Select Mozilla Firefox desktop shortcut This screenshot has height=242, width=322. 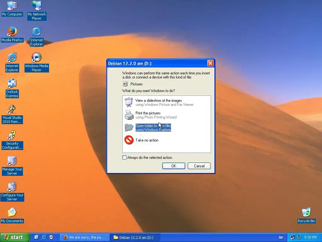pyautogui.click(x=12, y=34)
